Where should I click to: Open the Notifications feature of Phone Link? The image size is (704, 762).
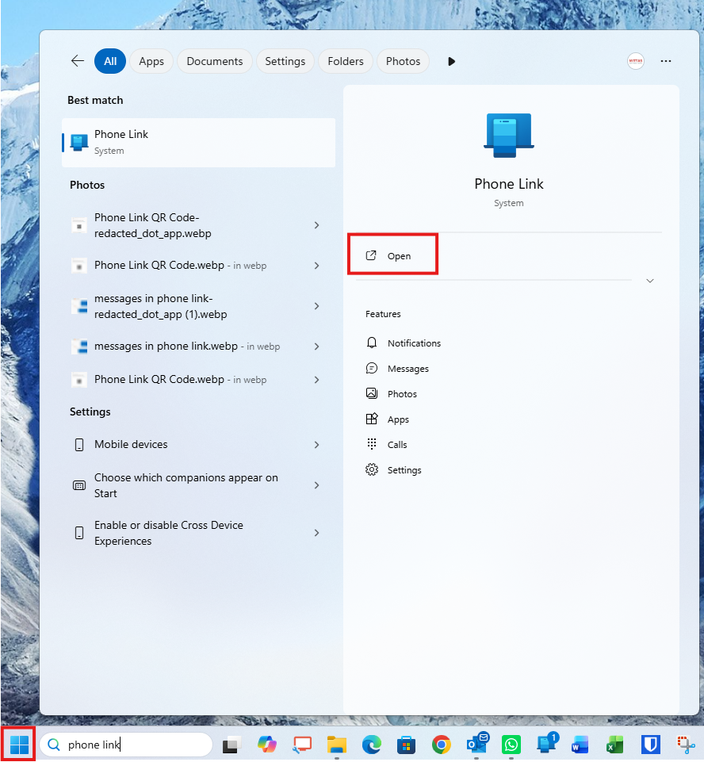click(404, 343)
